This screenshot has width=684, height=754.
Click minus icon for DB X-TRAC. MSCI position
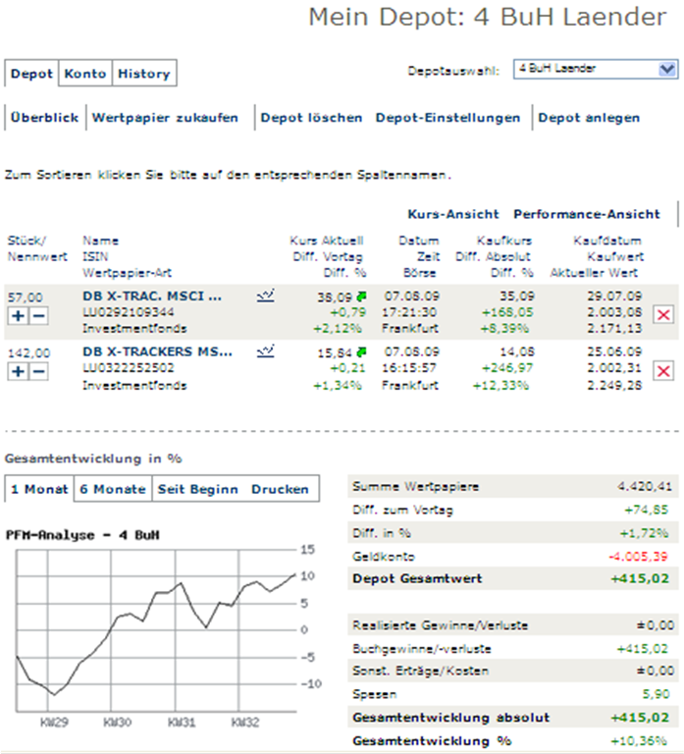point(38,315)
